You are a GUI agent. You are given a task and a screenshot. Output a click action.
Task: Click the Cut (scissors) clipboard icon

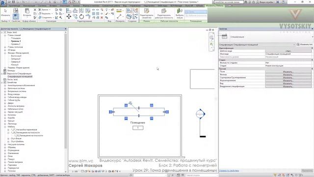point(35,10)
